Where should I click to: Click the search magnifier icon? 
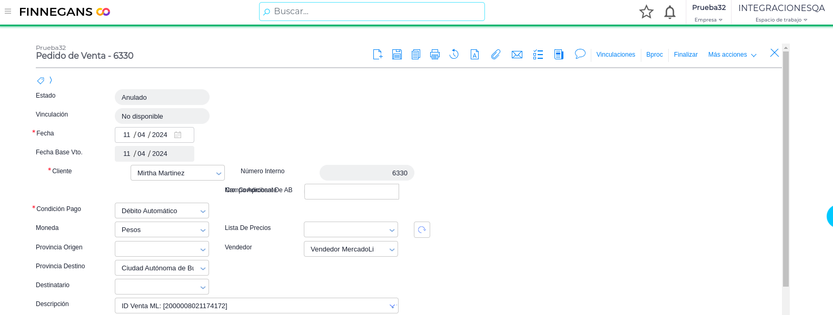pyautogui.click(x=267, y=12)
